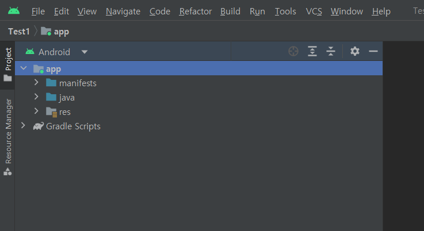Expand the java folder chevron
This screenshot has height=231, width=424.
point(36,97)
